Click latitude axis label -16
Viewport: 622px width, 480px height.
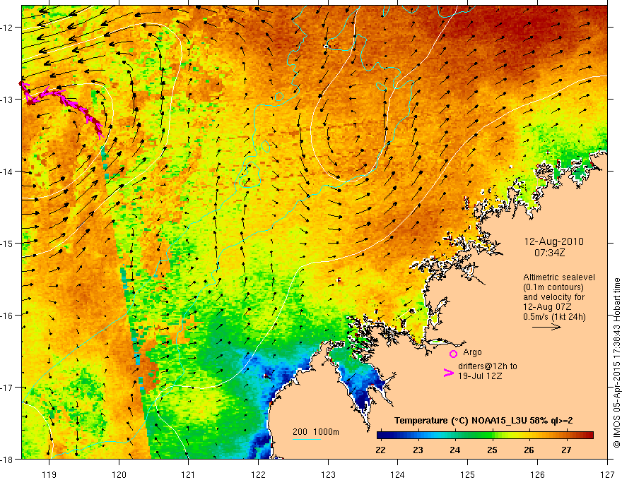click(x=8, y=316)
